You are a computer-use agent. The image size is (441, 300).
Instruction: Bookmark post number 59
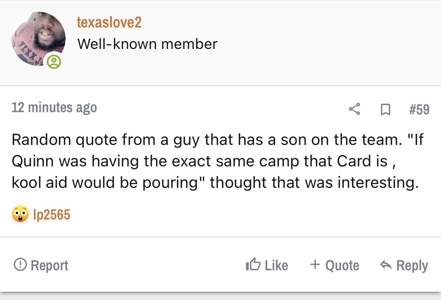385,109
